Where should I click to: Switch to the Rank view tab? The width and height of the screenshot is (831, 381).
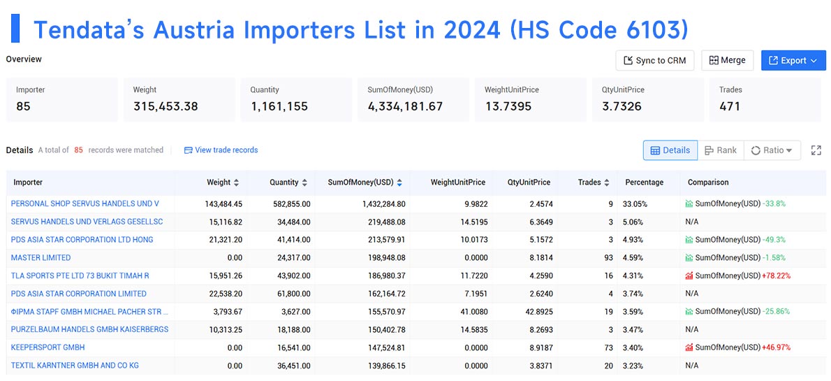tap(721, 150)
